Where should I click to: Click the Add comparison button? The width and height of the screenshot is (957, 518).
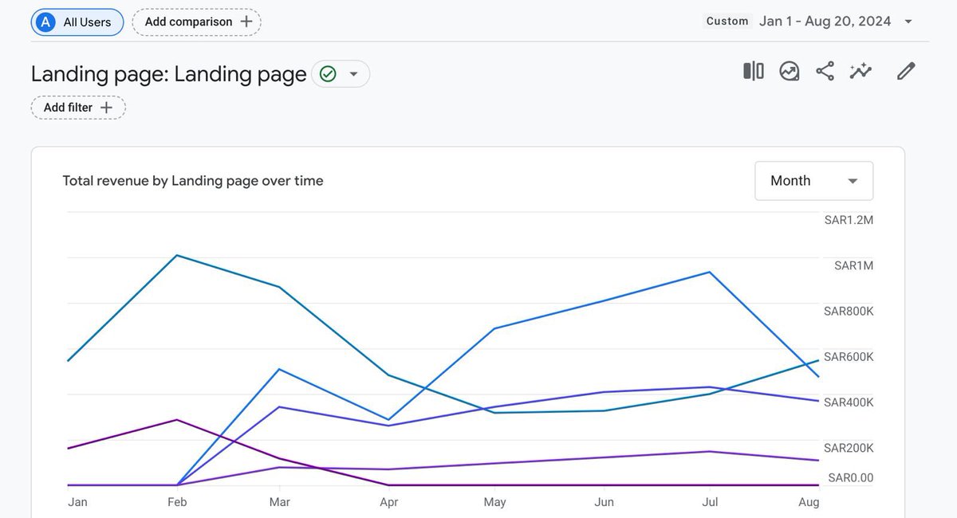click(197, 22)
